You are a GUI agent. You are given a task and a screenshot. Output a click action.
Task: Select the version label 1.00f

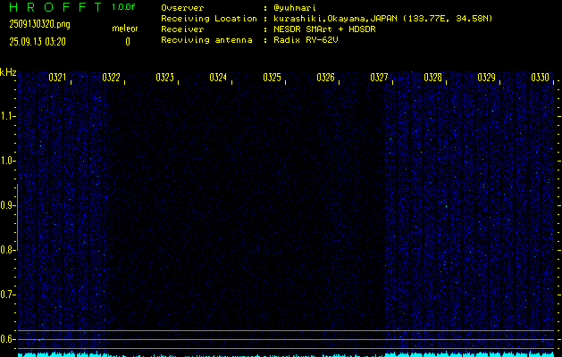(x=123, y=7)
